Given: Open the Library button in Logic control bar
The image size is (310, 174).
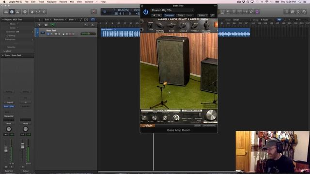Looking at the screenshot, I should point(6,12).
